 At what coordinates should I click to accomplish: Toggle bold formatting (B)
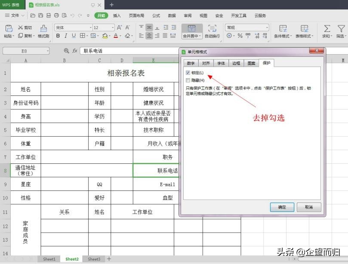(x=58, y=36)
